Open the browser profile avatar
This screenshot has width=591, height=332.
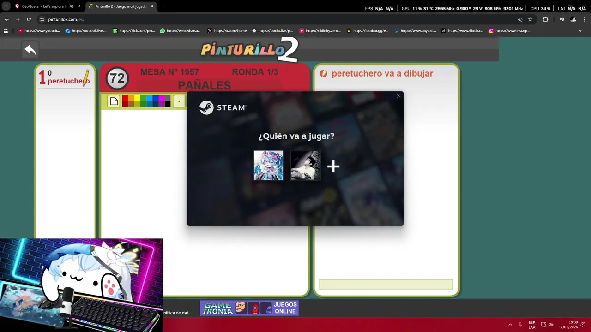click(x=573, y=19)
